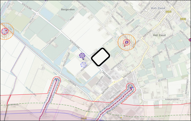The image size is (191, 121).
Task: Click the blue-tinted Het Zand label
Action: pyautogui.click(x=158, y=8)
